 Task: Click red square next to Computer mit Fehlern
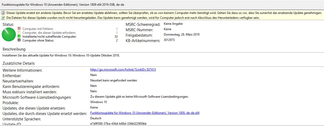(x=19, y=29)
